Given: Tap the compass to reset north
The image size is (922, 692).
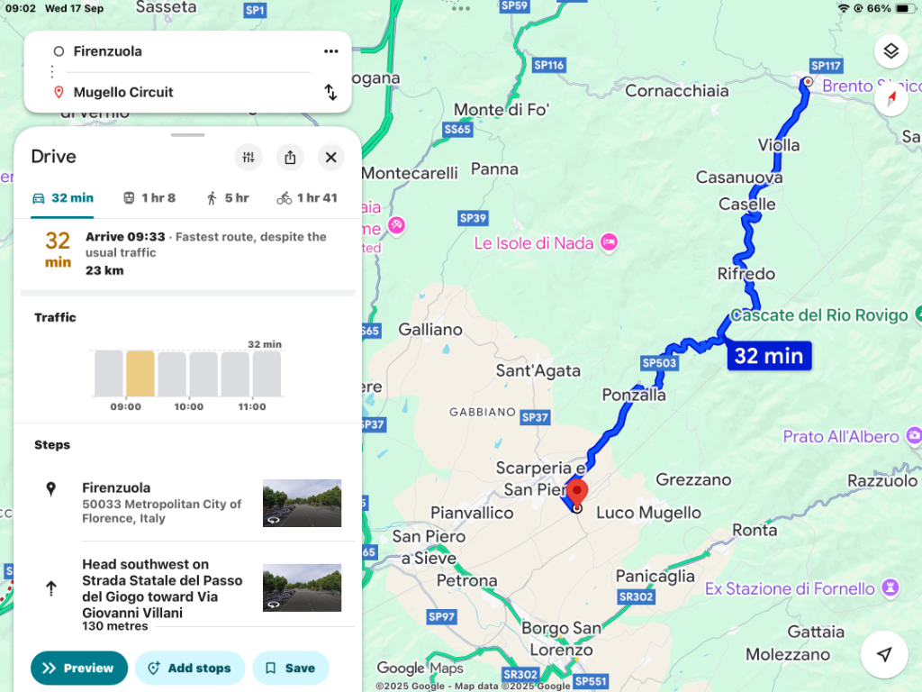Looking at the screenshot, I should 891,97.
